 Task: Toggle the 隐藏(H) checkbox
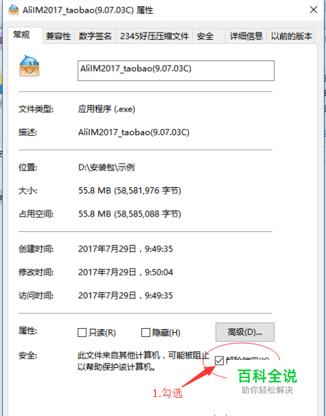[x=145, y=332]
